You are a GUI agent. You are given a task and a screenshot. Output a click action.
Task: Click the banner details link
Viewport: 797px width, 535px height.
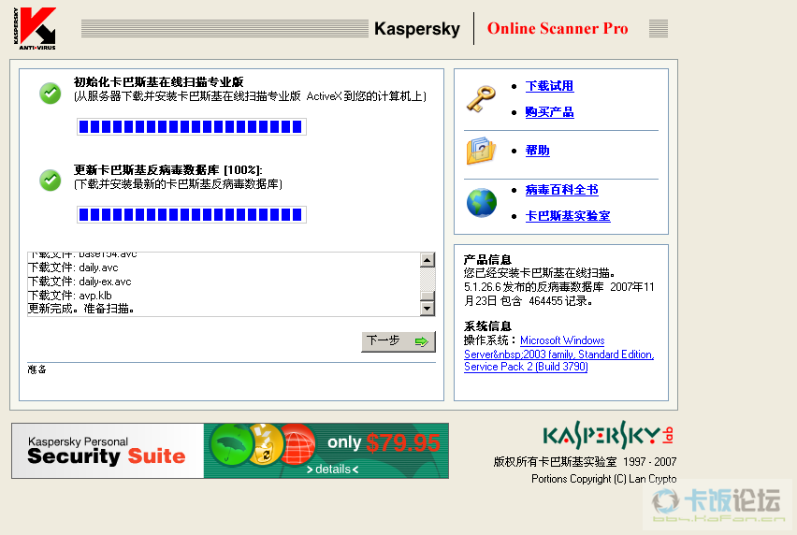pyautogui.click(x=332, y=469)
